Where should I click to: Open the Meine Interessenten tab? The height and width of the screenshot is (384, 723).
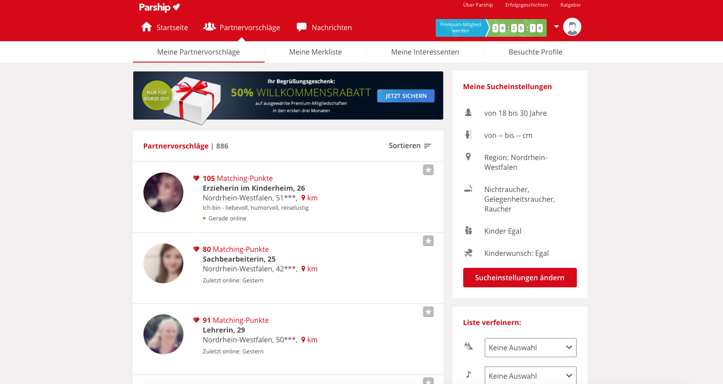click(x=425, y=52)
